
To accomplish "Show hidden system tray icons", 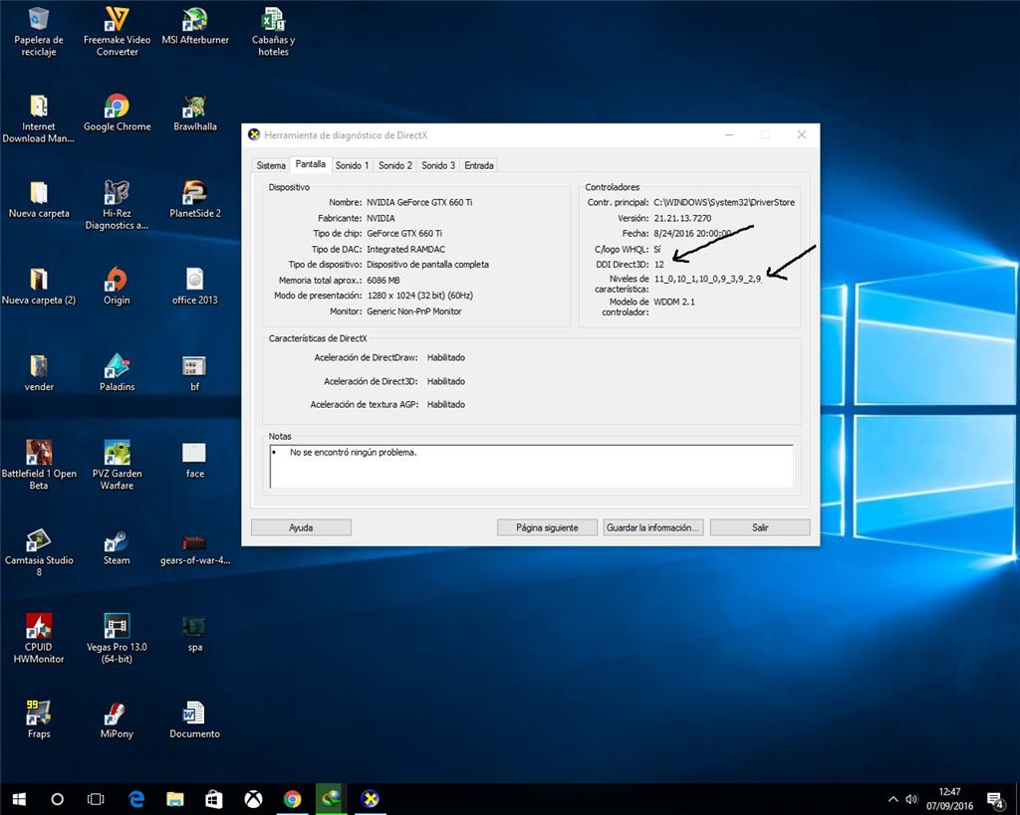I will (893, 799).
